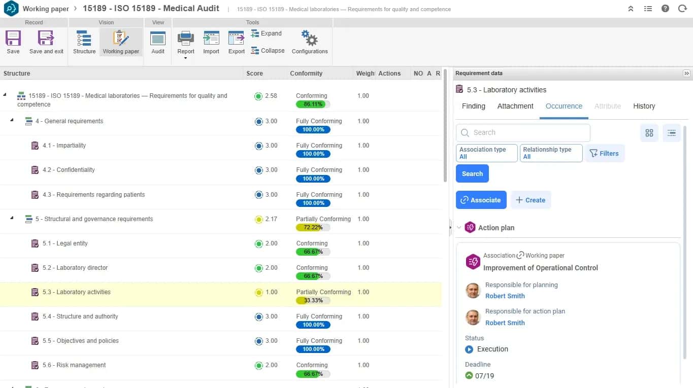Click the Create button

[531, 200]
